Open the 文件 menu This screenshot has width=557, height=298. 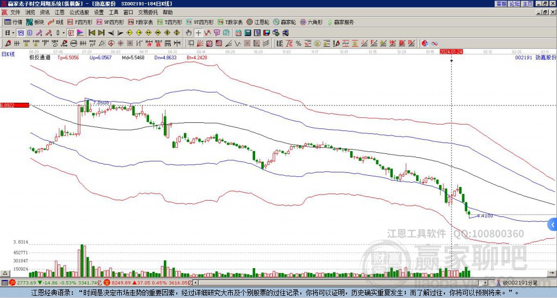[x=15, y=13]
